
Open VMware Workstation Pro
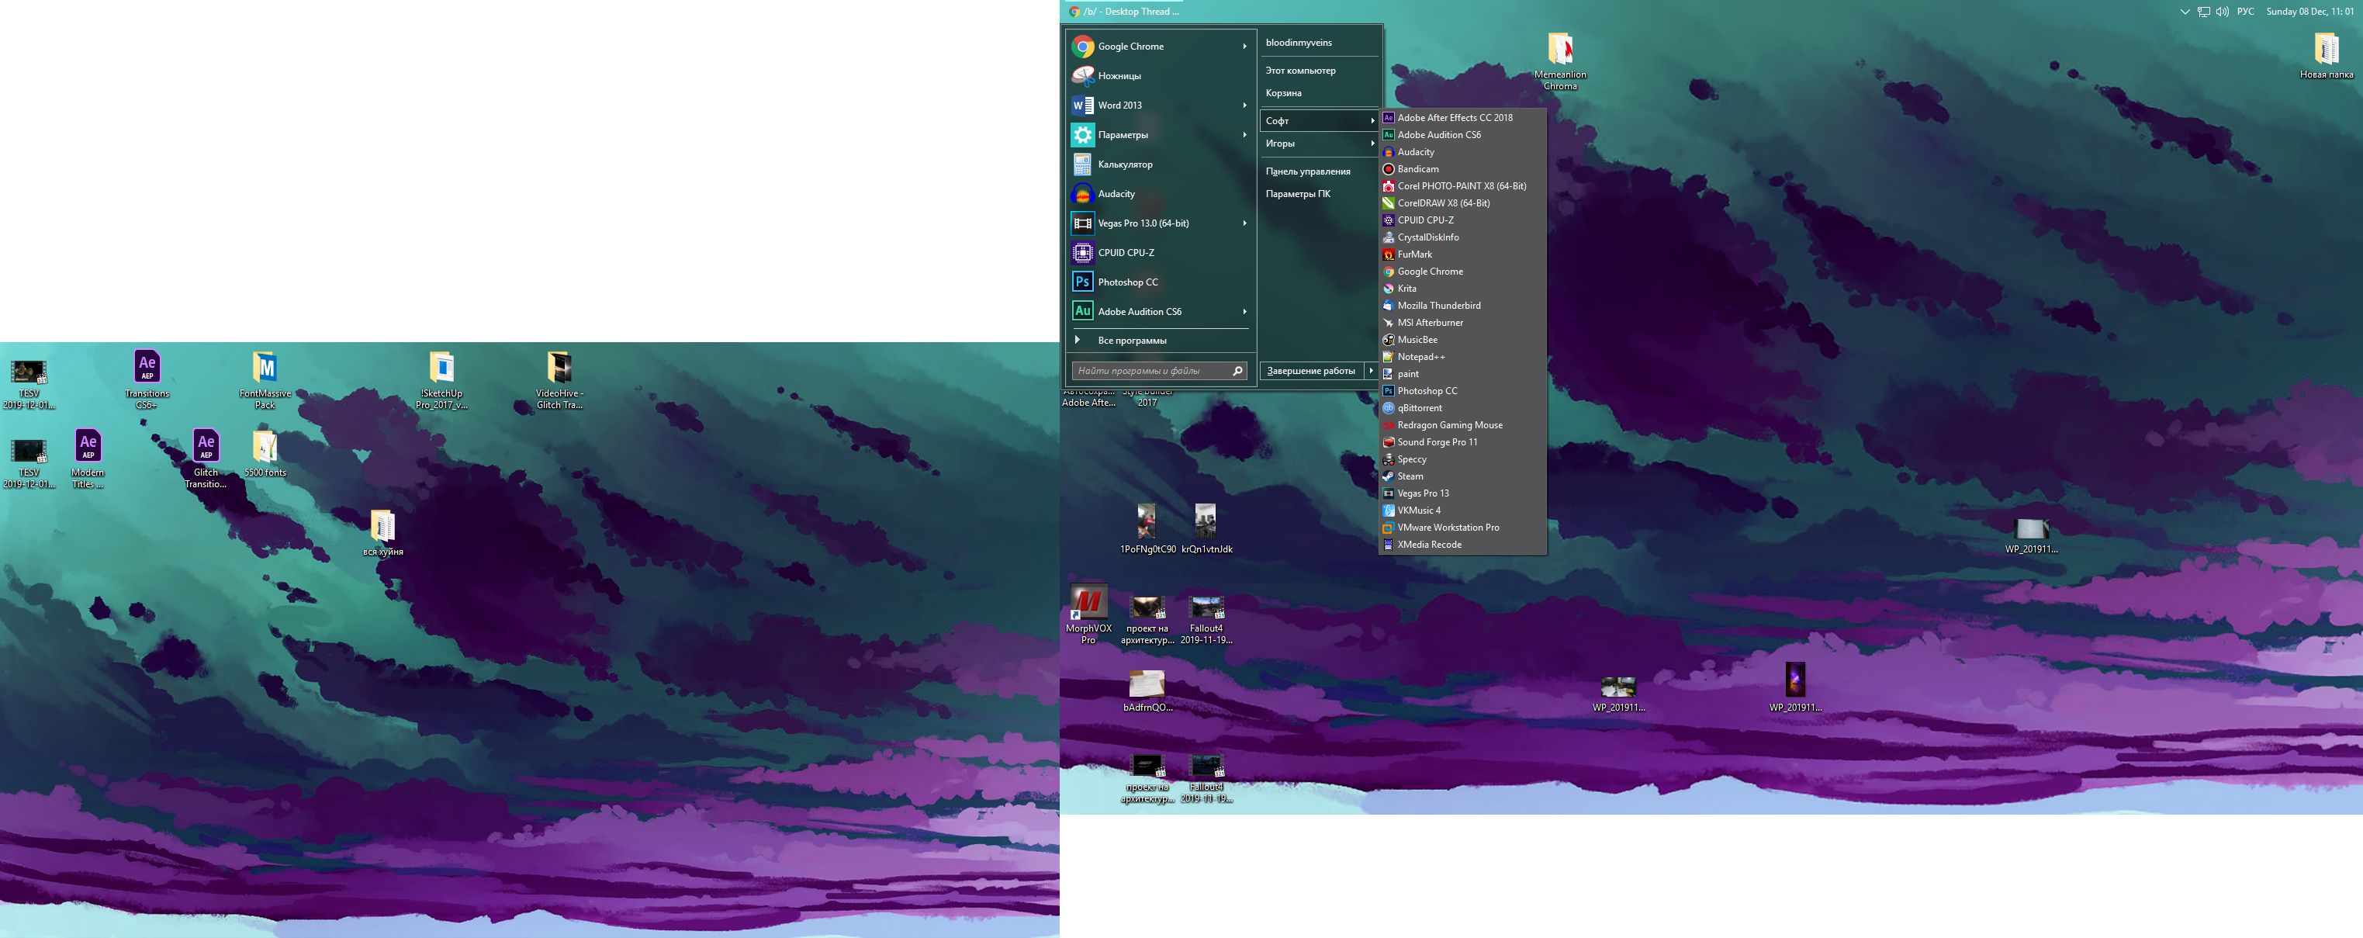point(1463,527)
